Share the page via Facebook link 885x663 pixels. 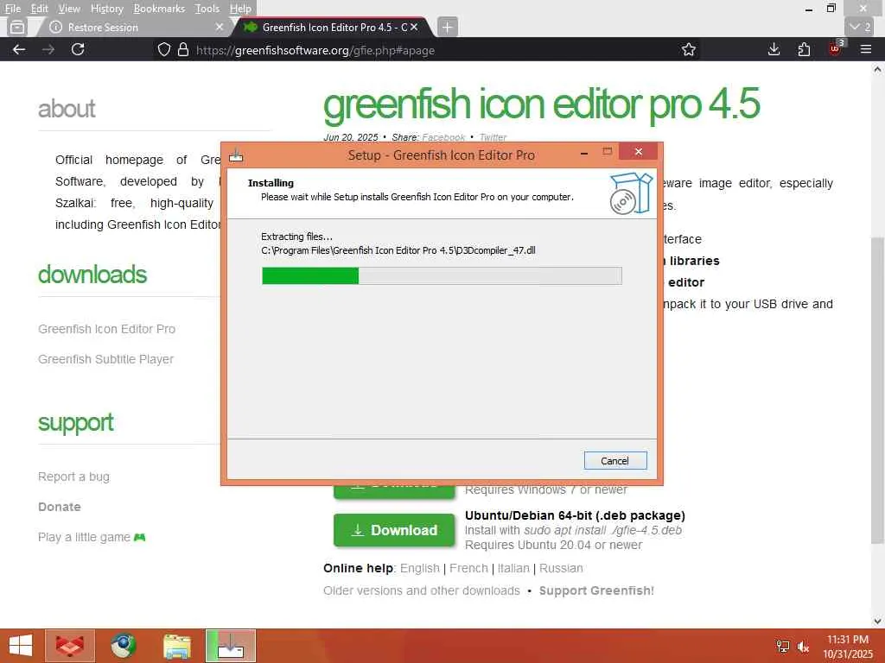(x=443, y=137)
